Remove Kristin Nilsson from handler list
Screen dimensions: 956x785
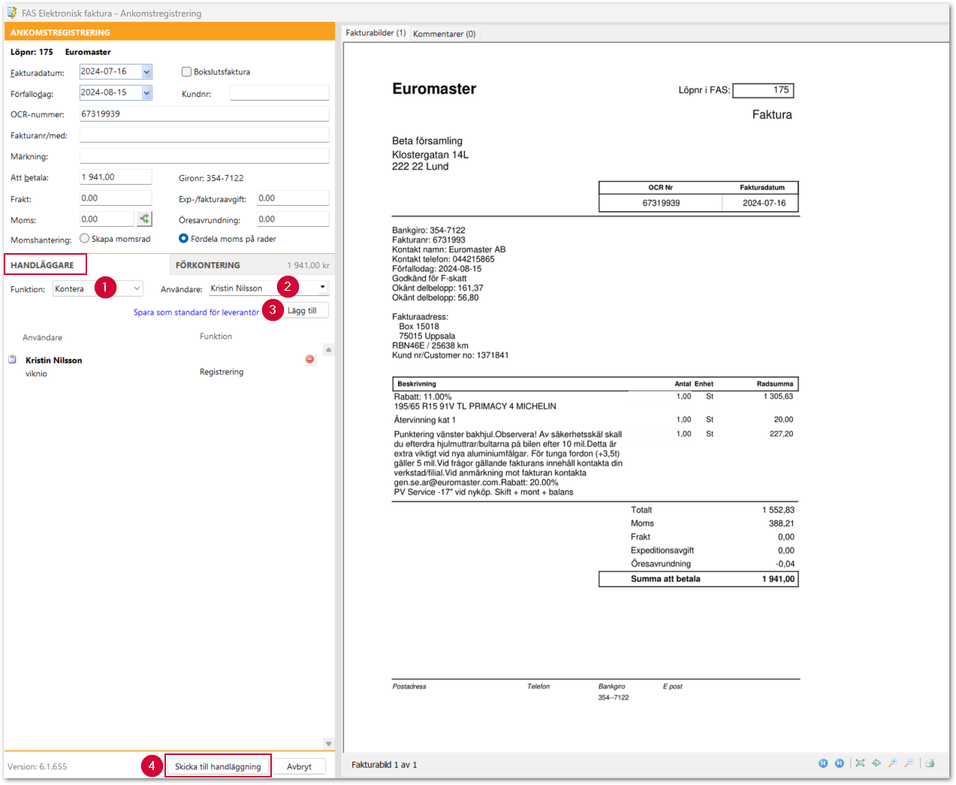pos(309,359)
